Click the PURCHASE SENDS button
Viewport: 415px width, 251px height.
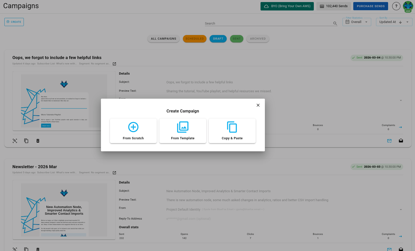point(370,6)
